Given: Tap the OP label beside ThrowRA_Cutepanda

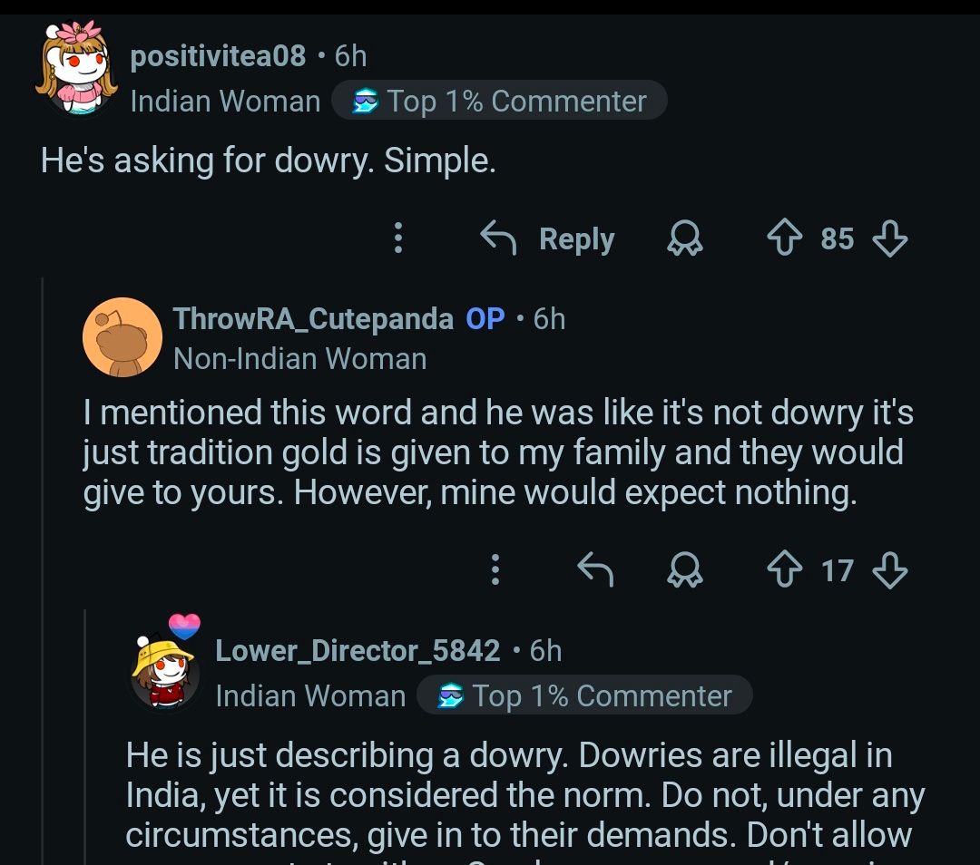Looking at the screenshot, I should [485, 319].
